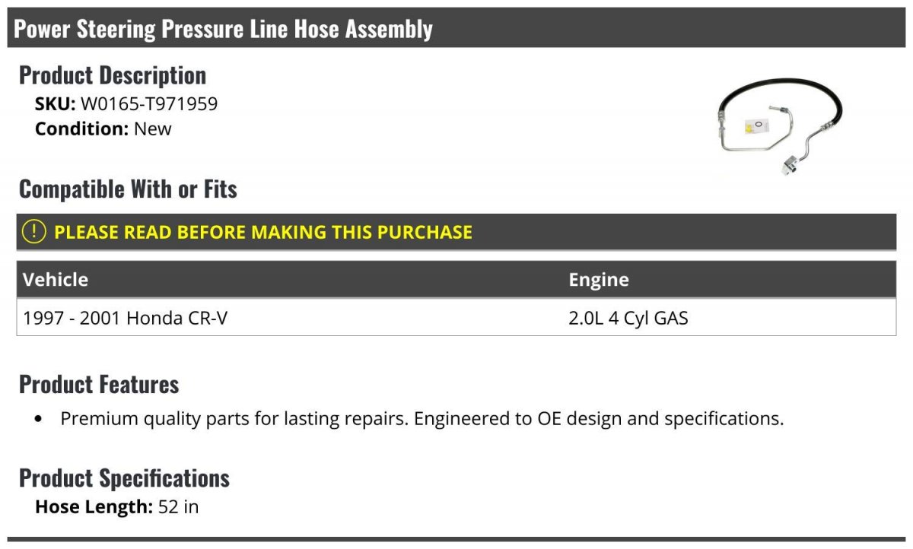Click the bullet point before Premium quality
This screenshot has width=913, height=549.
(x=40, y=420)
